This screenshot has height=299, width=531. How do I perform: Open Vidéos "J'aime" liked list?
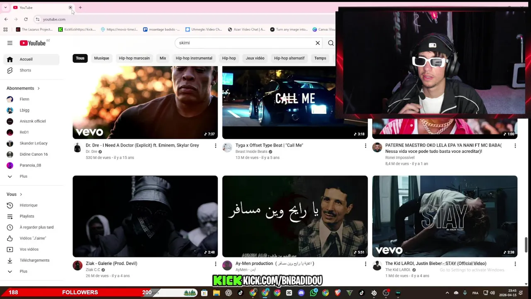point(32,238)
